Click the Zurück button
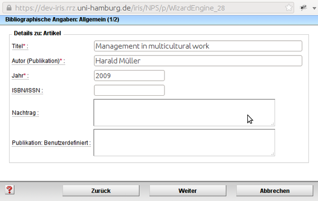The height and width of the screenshot is (201, 318). [101, 191]
